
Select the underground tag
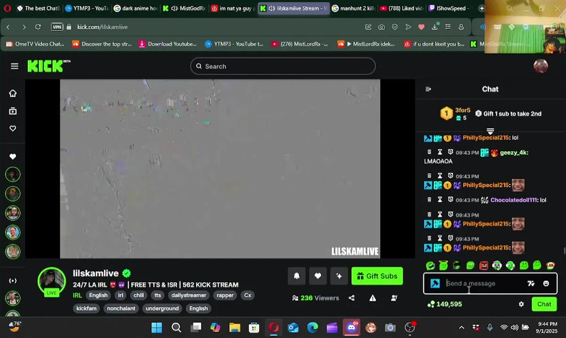pyautogui.click(x=162, y=308)
